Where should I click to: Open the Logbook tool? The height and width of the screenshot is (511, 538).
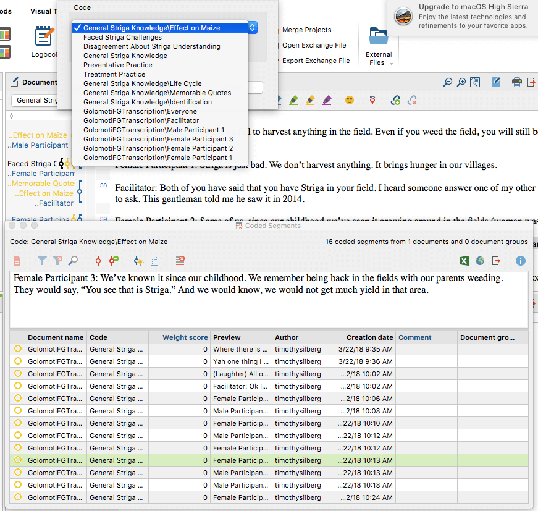[x=43, y=41]
